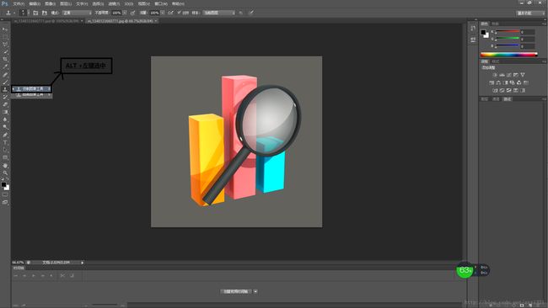The image size is (548, 308).
Task: Toggle pressure-for-size button
Action: point(251,13)
